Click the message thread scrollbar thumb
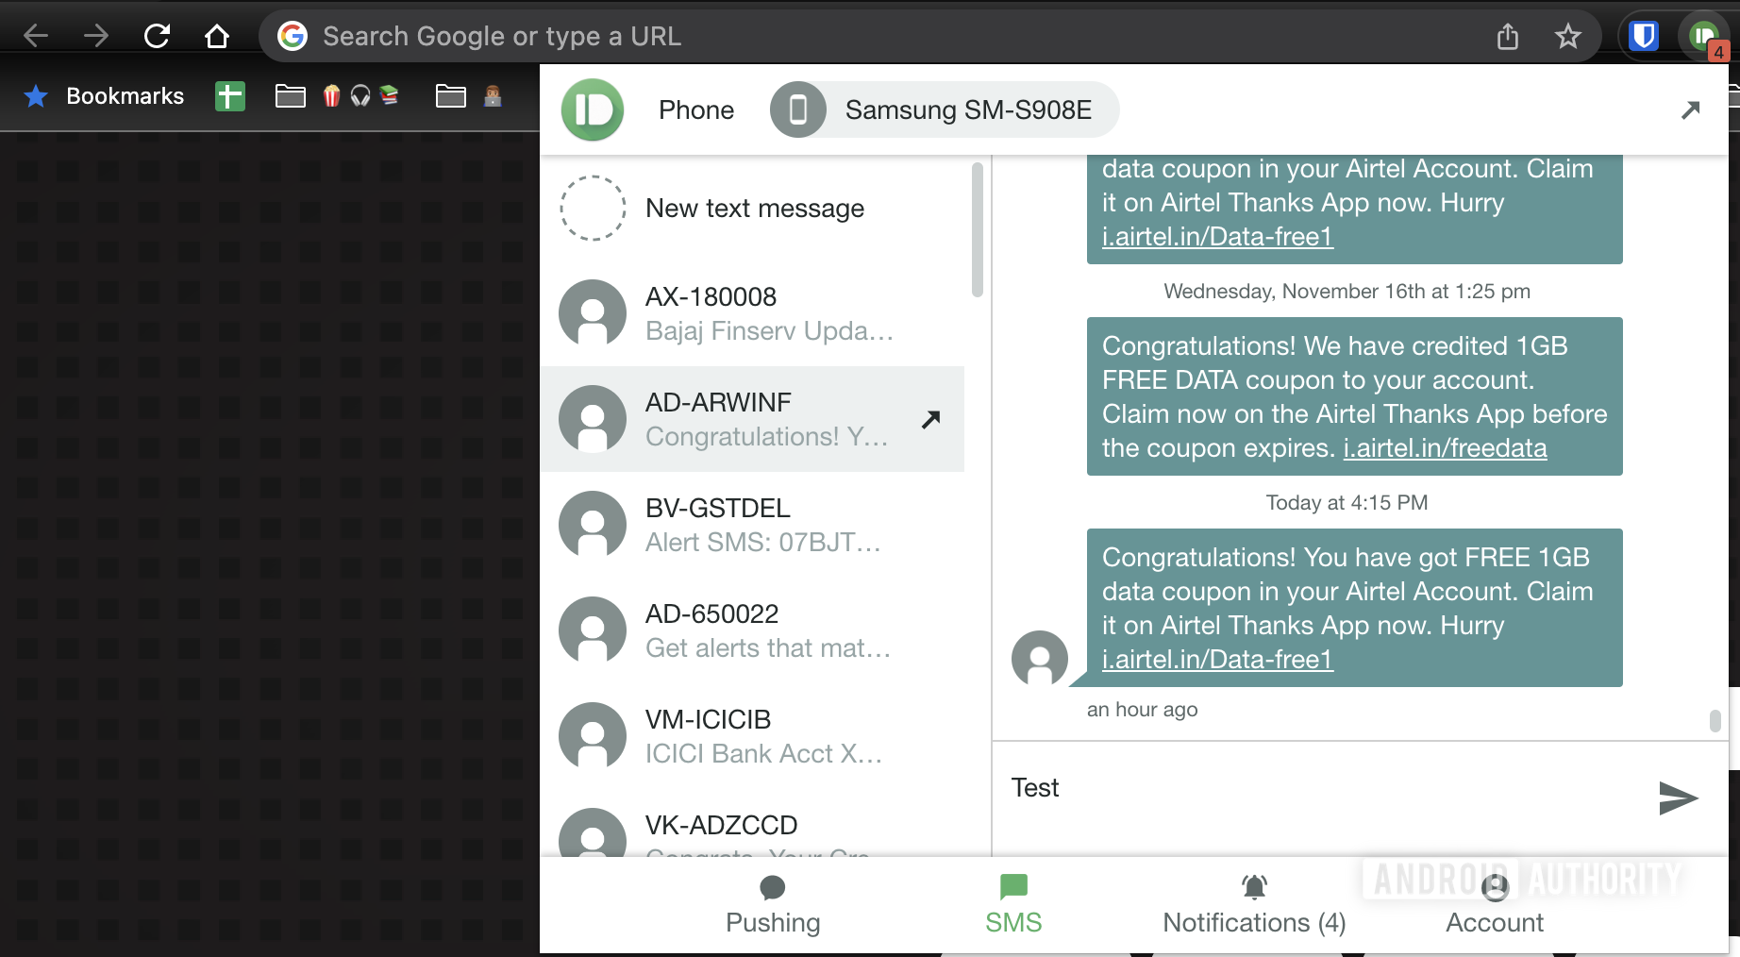The image size is (1740, 957). [x=1715, y=721]
